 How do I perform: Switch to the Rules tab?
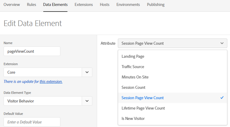point(31,5)
